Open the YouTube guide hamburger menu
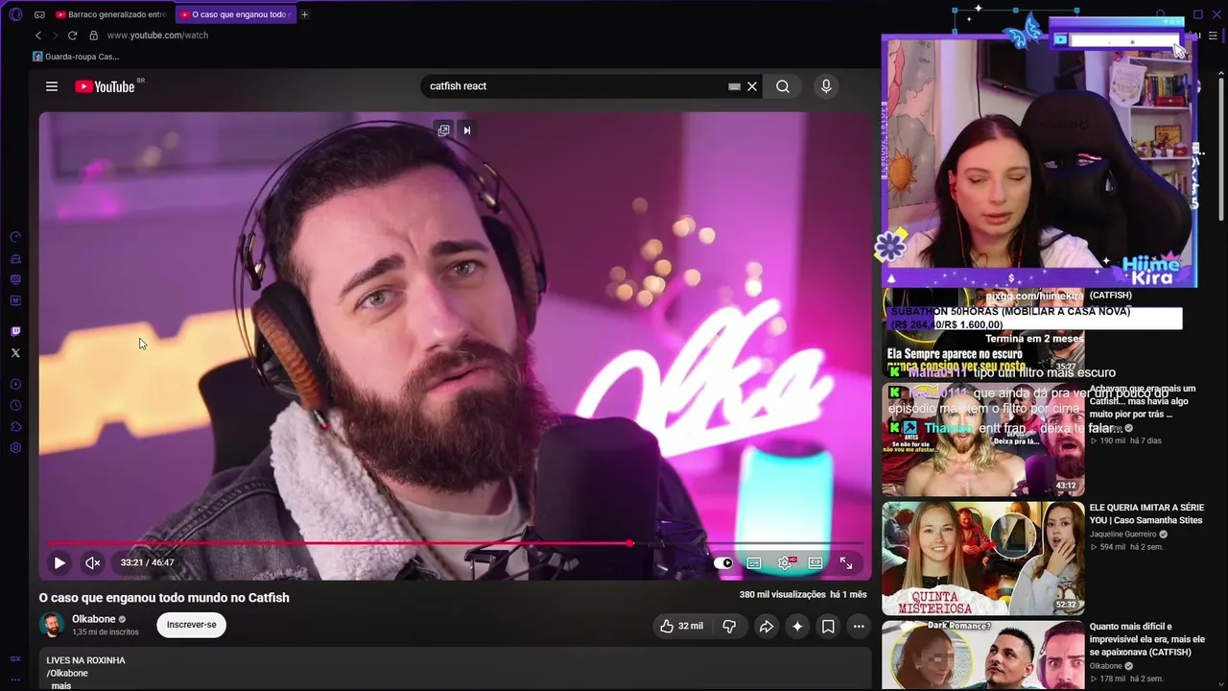 (x=52, y=86)
